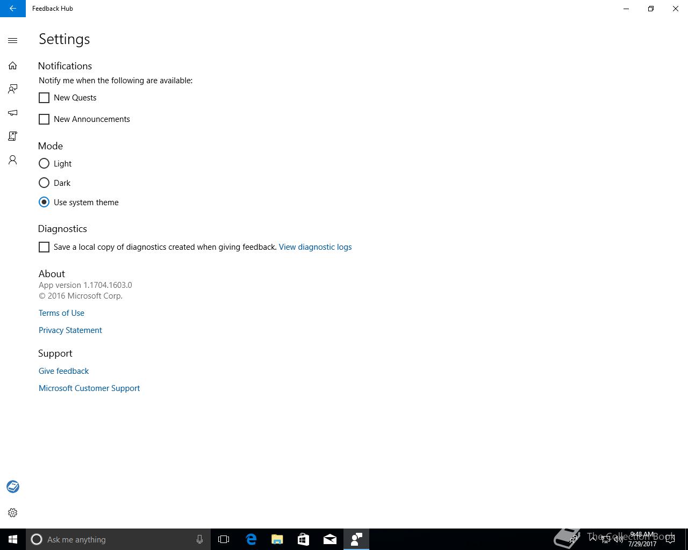Image resolution: width=688 pixels, height=550 pixels.
Task: Select Light mode radio button
Action: pyautogui.click(x=44, y=163)
